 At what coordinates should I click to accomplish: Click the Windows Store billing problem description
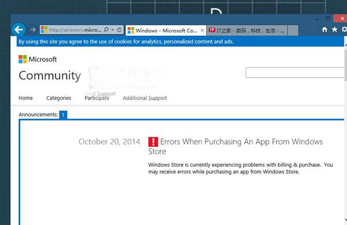click(241, 168)
